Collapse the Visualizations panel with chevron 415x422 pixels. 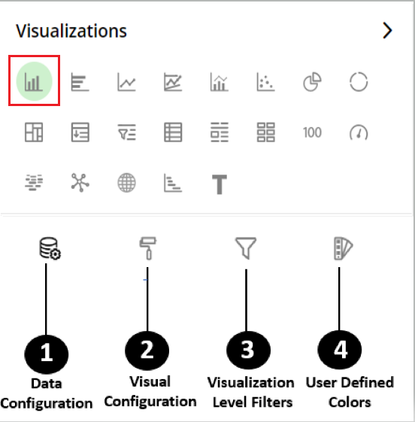(x=387, y=30)
